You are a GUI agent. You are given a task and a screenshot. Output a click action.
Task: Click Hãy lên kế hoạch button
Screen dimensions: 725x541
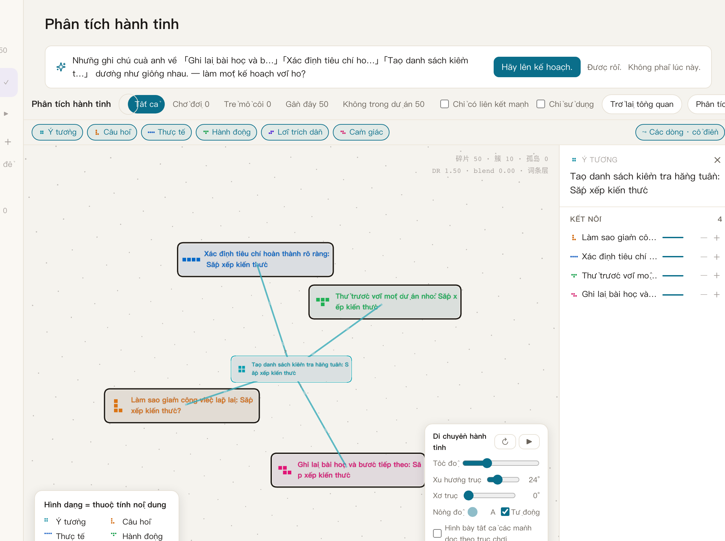coord(537,67)
